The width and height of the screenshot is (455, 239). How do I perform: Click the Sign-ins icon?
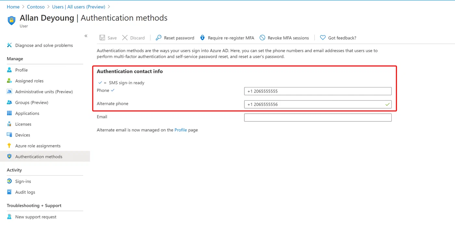tap(9, 181)
